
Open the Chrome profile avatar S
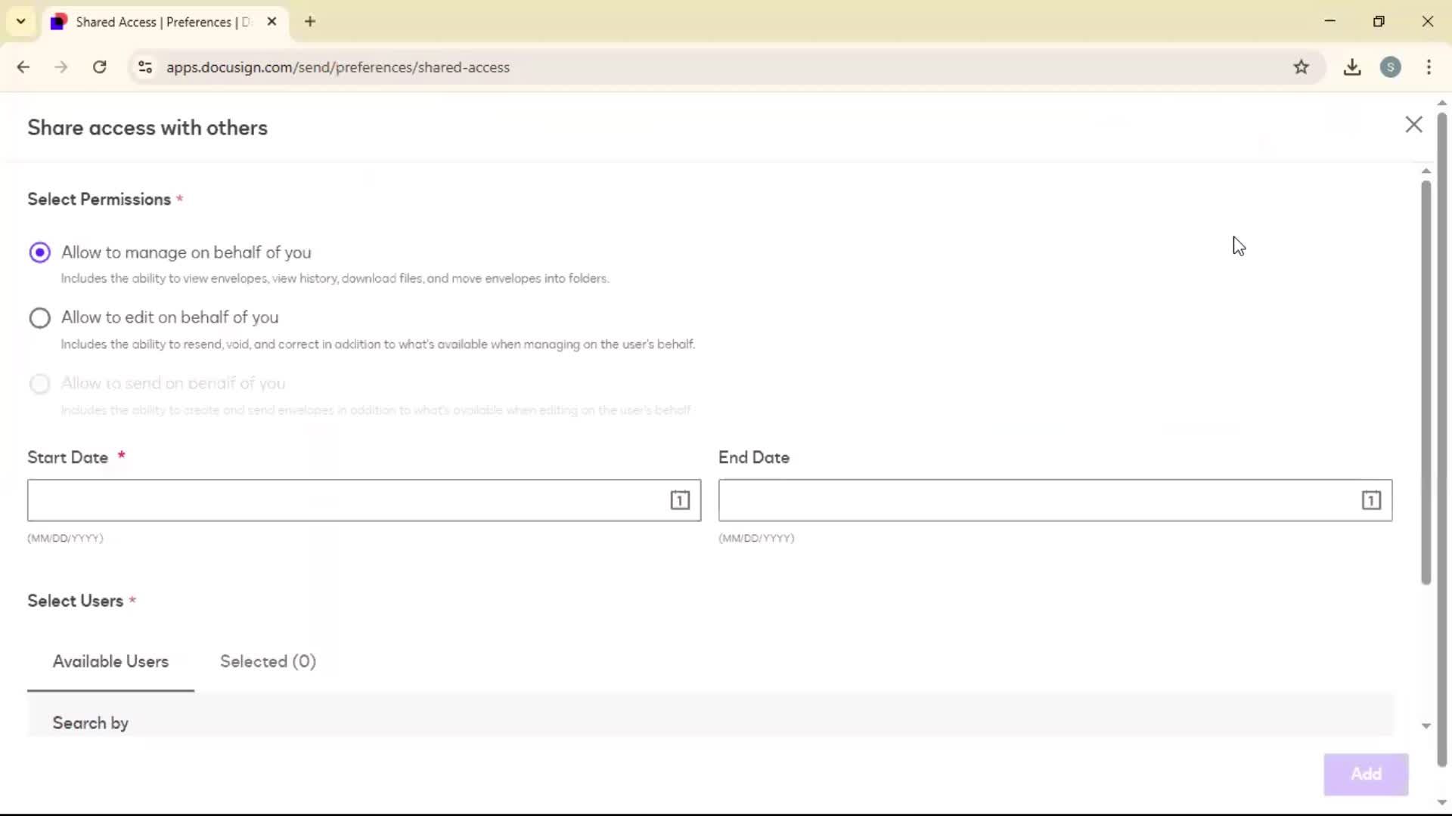(1390, 67)
